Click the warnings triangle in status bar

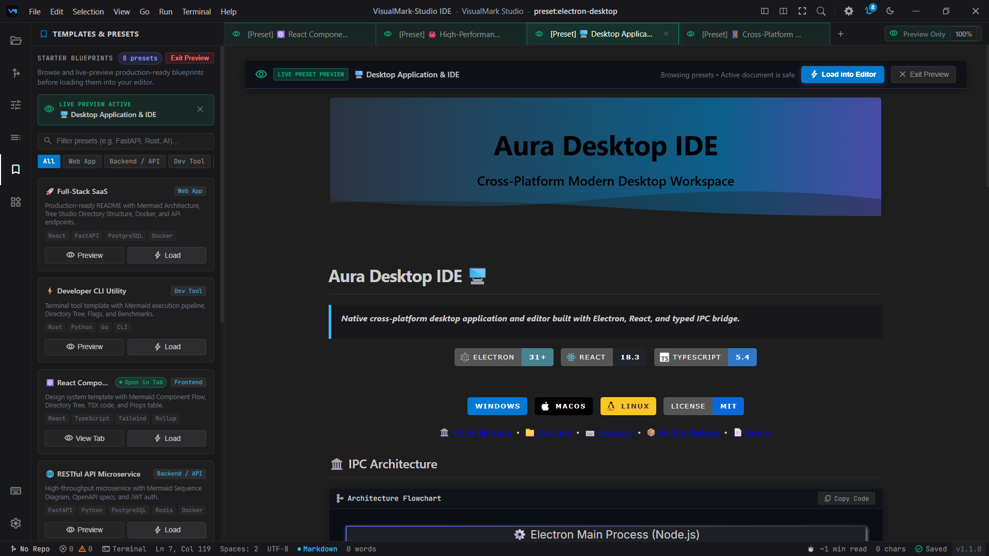(x=86, y=549)
